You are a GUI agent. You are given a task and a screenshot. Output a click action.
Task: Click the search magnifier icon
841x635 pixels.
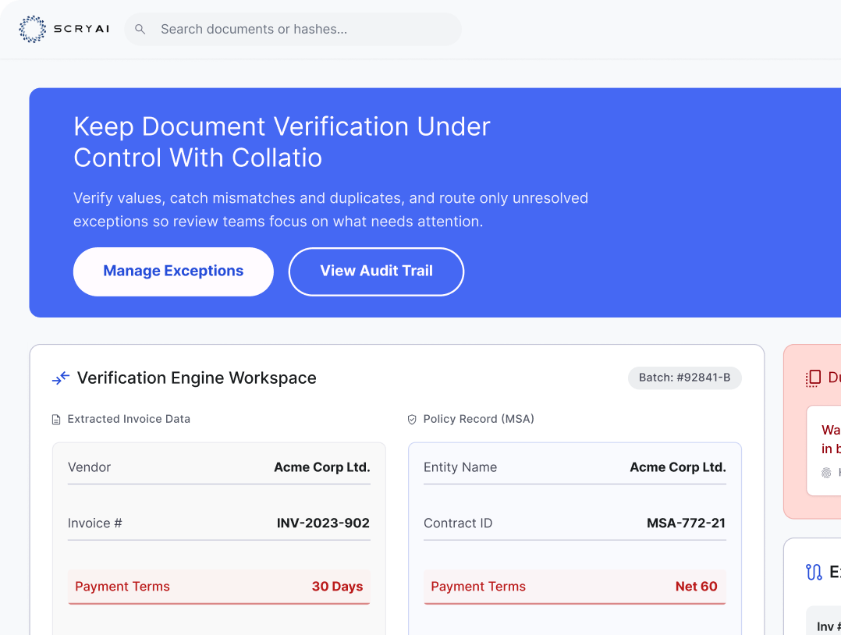[x=140, y=29]
